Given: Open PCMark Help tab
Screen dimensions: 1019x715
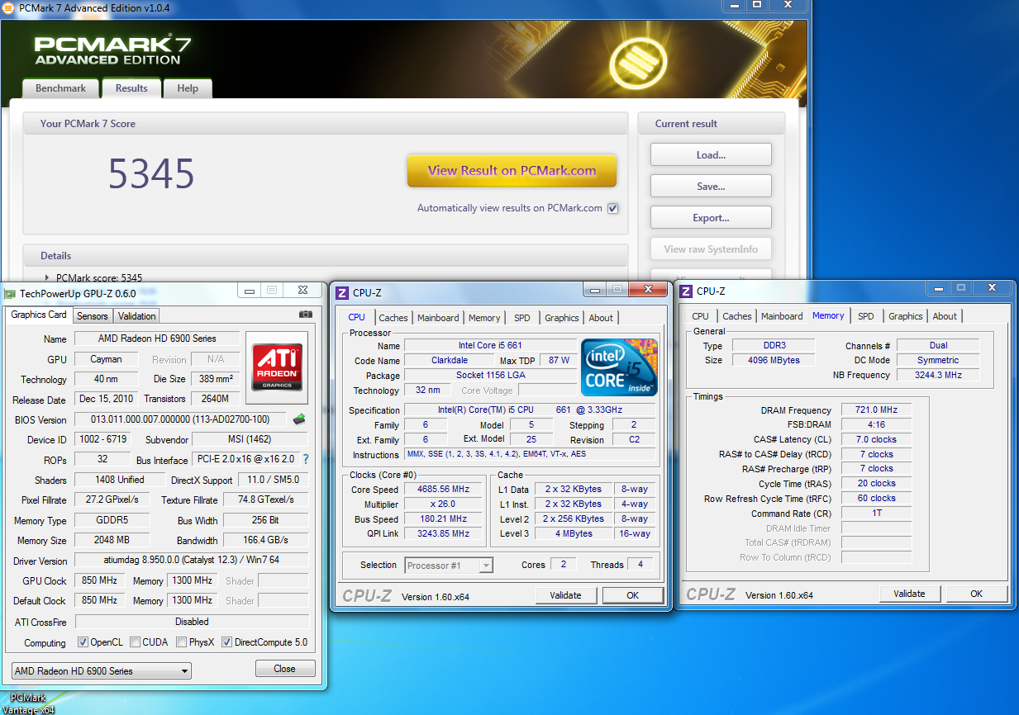Looking at the screenshot, I should pos(188,88).
